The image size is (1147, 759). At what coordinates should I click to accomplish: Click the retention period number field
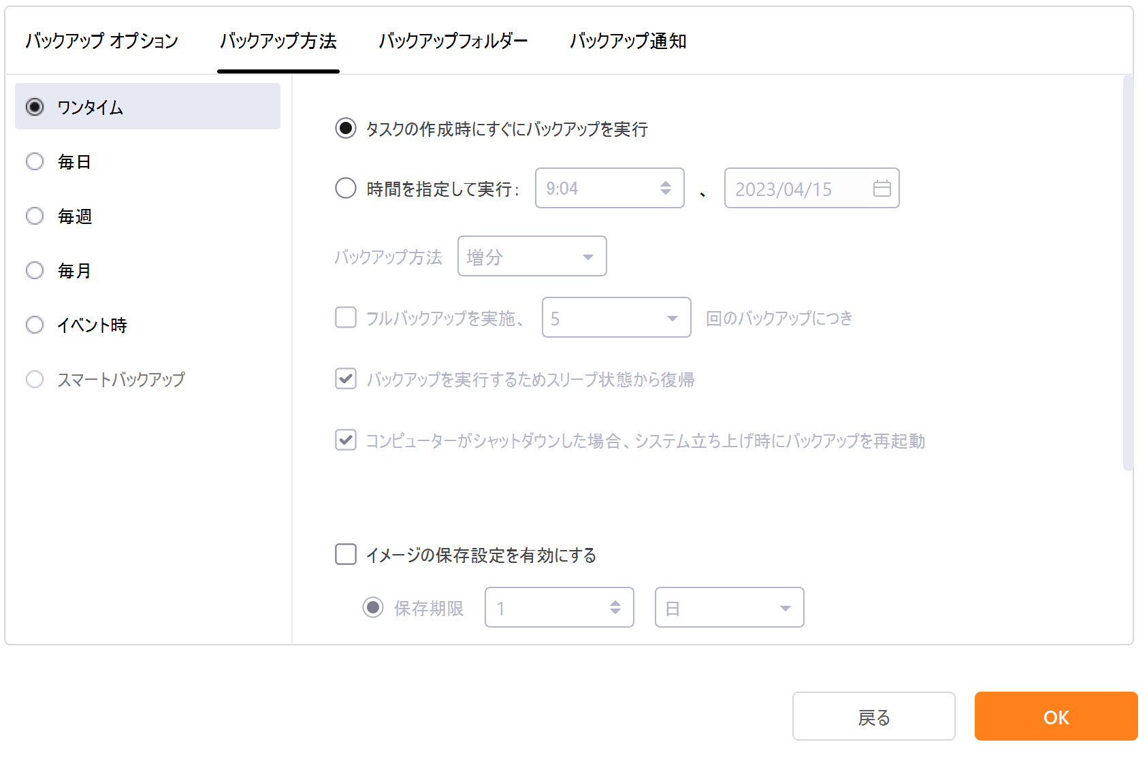[560, 607]
